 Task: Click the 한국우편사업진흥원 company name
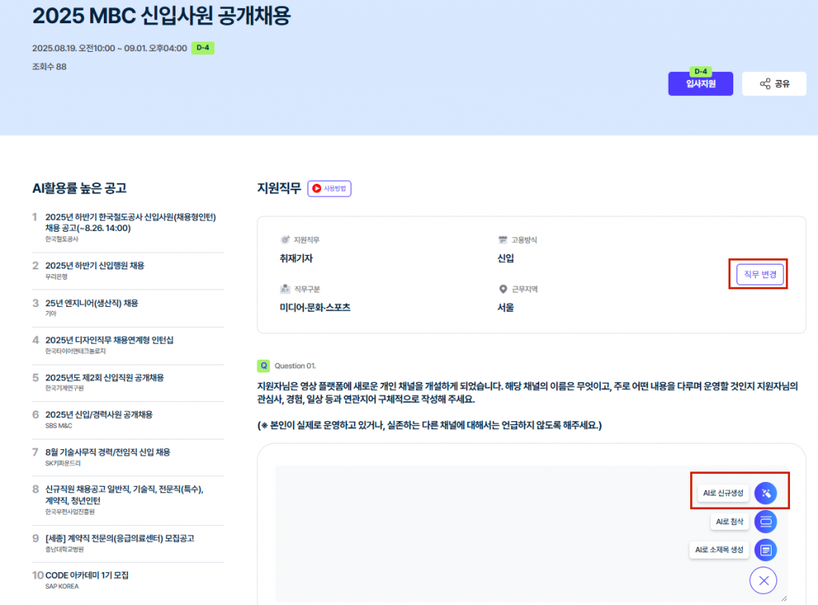70,512
